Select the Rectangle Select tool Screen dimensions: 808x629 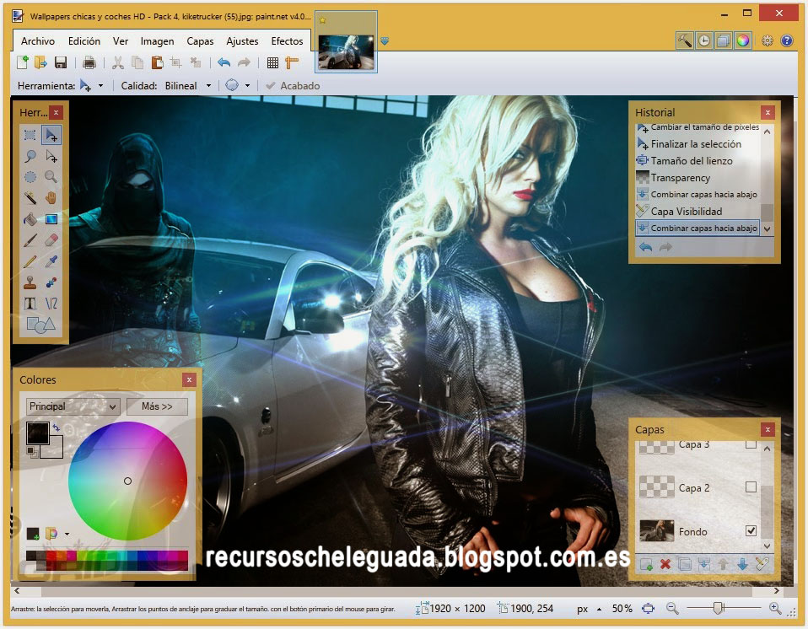(30, 135)
